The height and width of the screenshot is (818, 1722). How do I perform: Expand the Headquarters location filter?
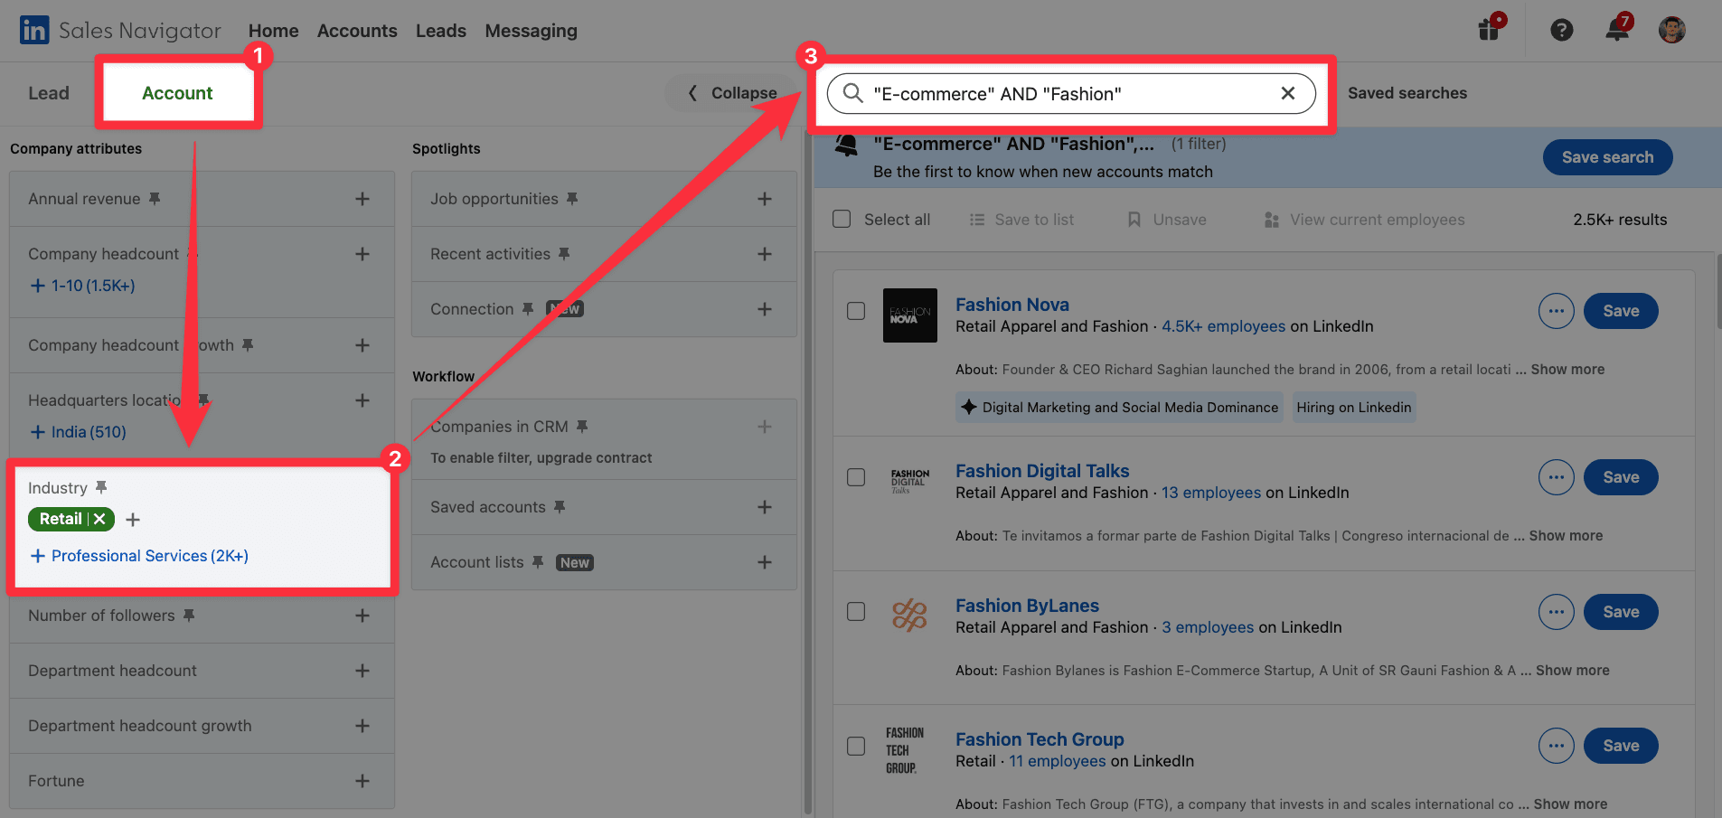[x=362, y=400]
